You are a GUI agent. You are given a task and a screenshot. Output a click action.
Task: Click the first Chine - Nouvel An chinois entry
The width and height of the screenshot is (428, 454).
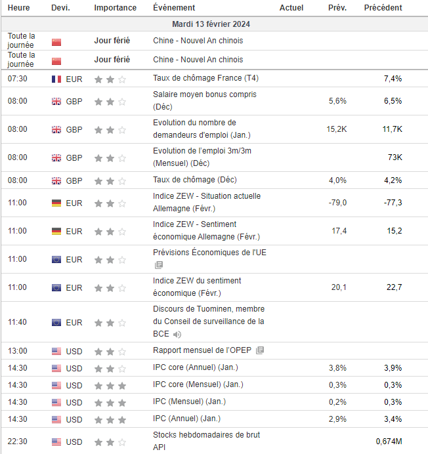pyautogui.click(x=198, y=41)
